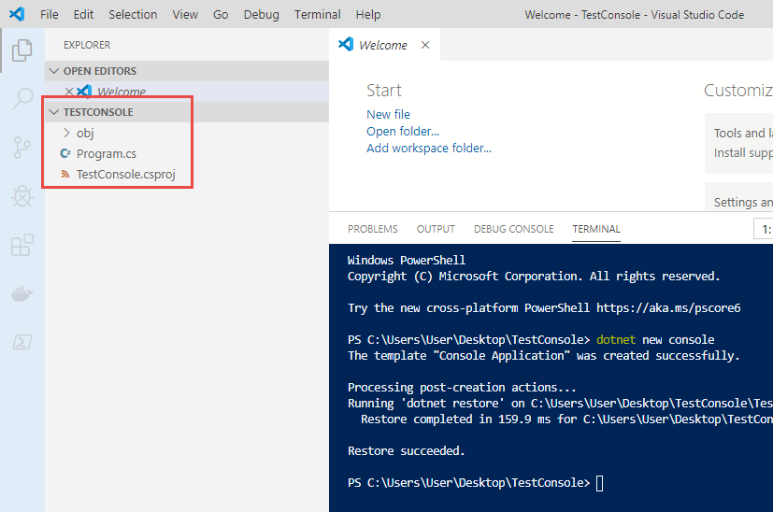773x512 pixels.
Task: Open the Edit menu
Action: click(x=83, y=14)
